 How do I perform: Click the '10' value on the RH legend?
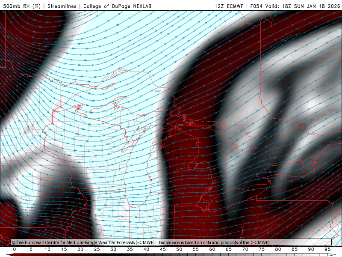[47, 249]
